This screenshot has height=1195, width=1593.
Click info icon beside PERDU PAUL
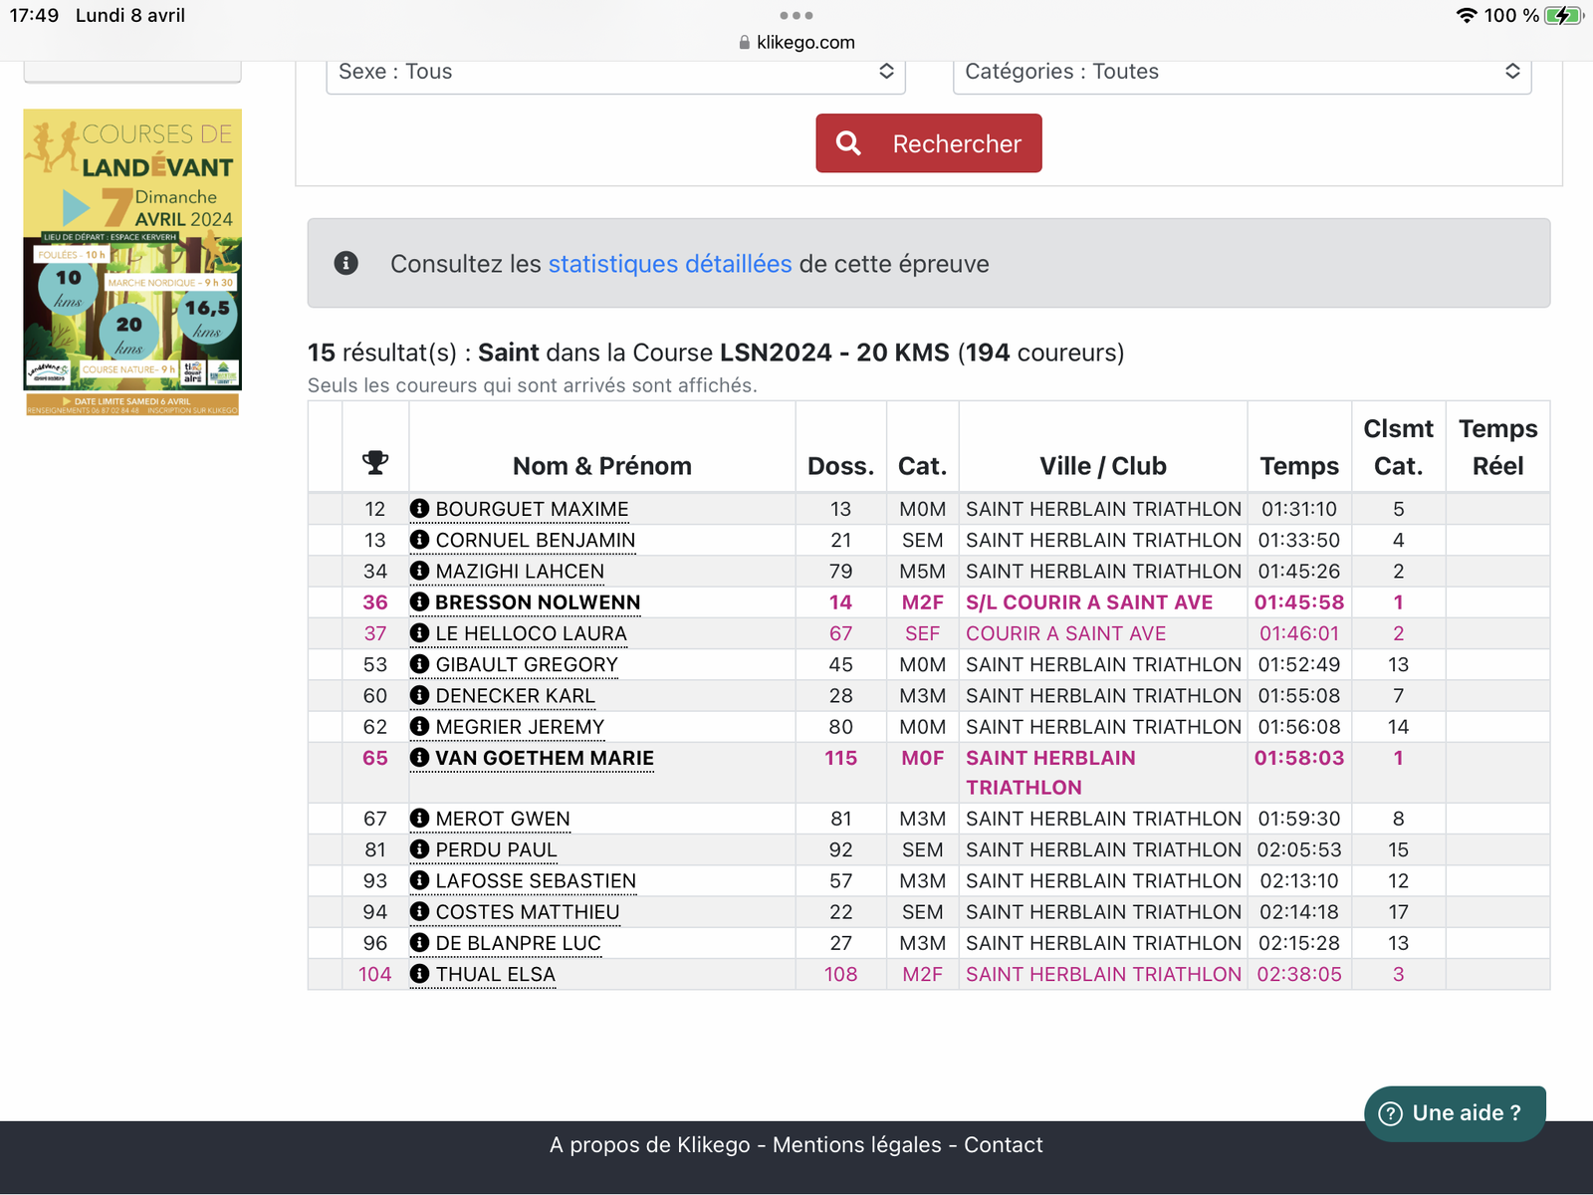[x=419, y=849]
